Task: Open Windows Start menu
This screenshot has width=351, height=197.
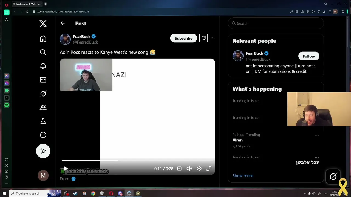Action: 4,193
